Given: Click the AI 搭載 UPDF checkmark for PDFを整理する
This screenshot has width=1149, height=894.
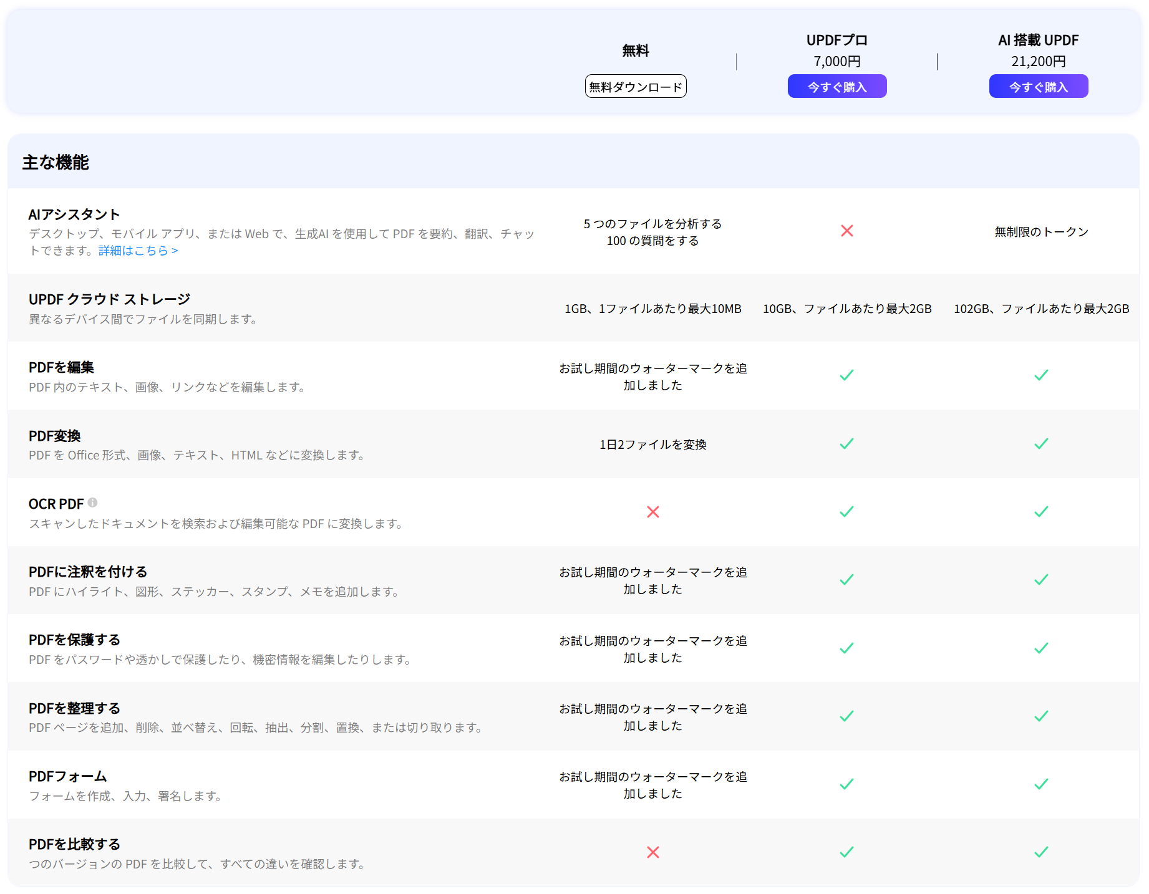Looking at the screenshot, I should pyautogui.click(x=1042, y=716).
